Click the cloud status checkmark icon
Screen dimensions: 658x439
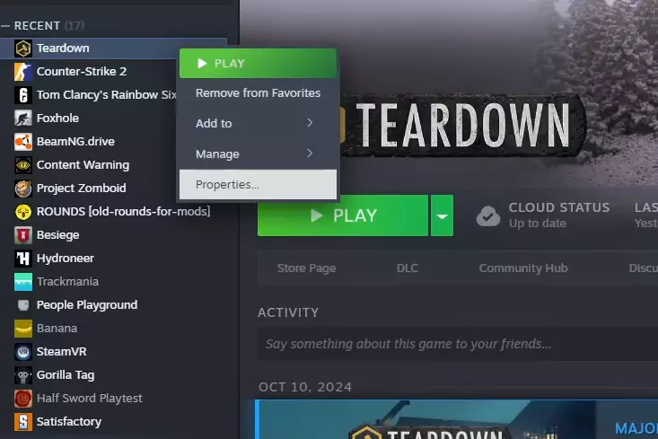tap(488, 215)
